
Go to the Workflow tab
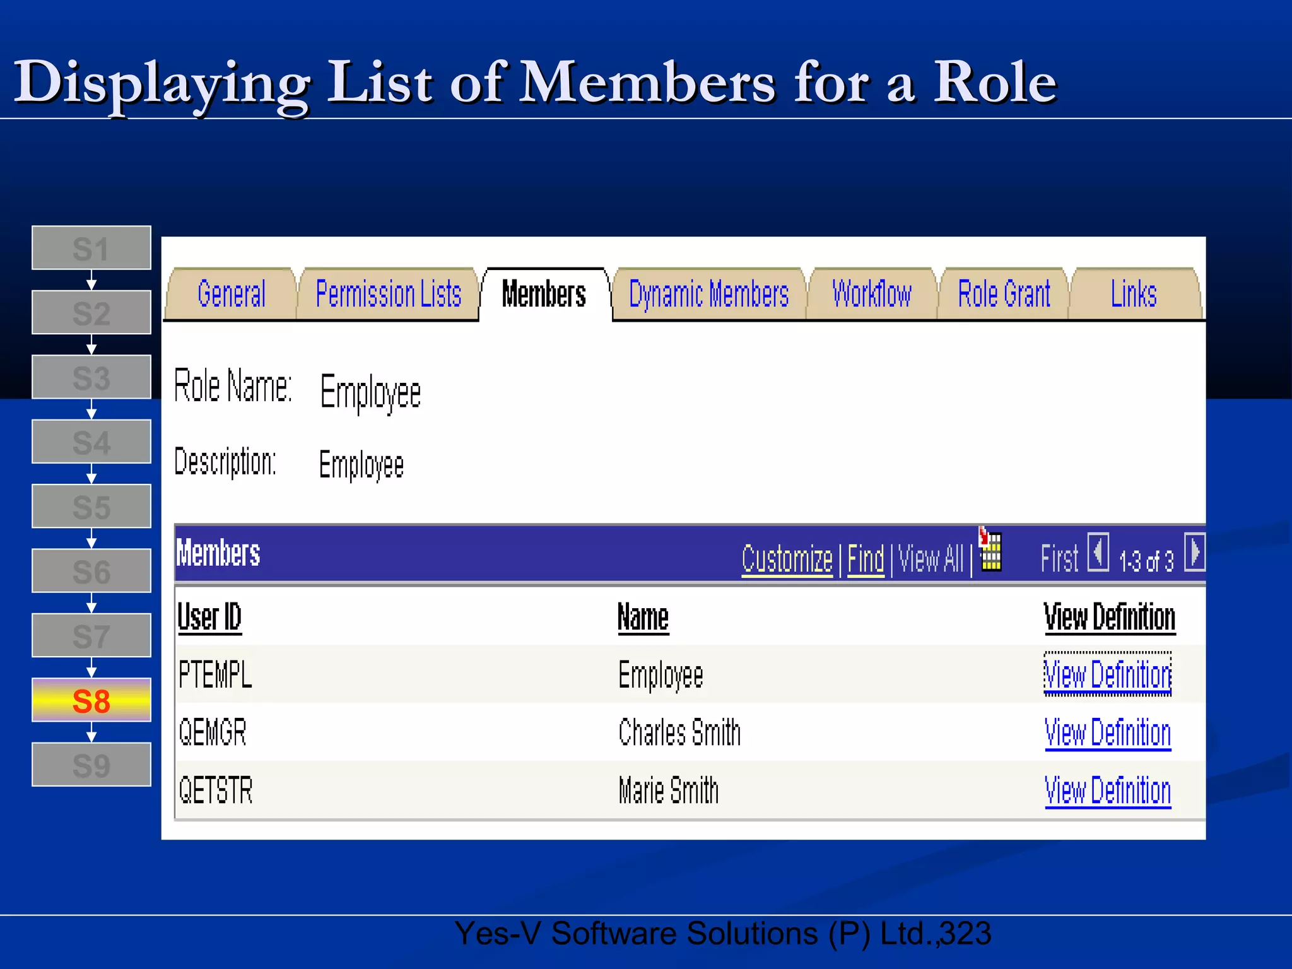pos(872,294)
